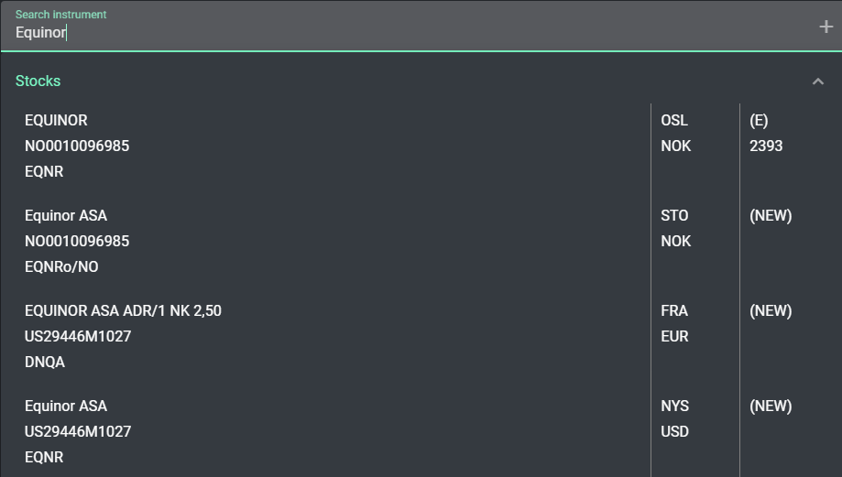Click into the Search instrument field
This screenshot has width=842, height=477.
(x=366, y=33)
